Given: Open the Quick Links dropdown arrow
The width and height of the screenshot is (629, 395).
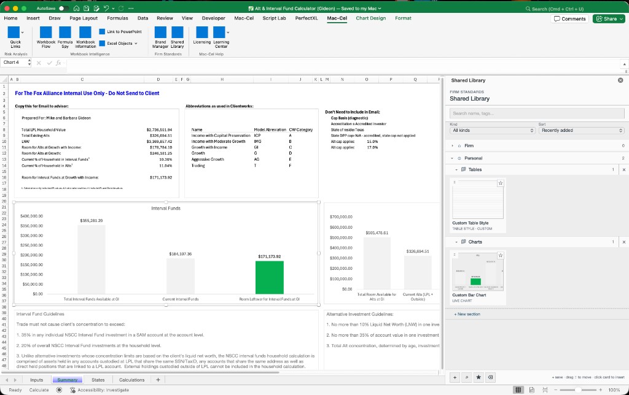Looking at the screenshot, I should (x=22, y=32).
